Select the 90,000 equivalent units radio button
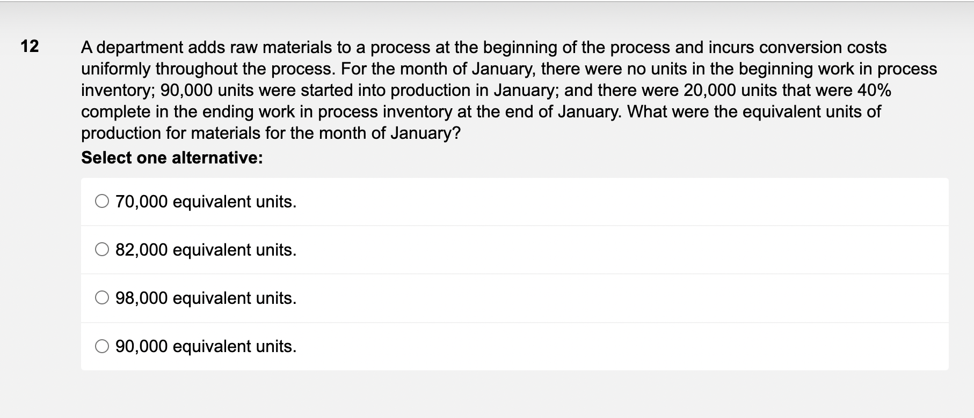 102,347
